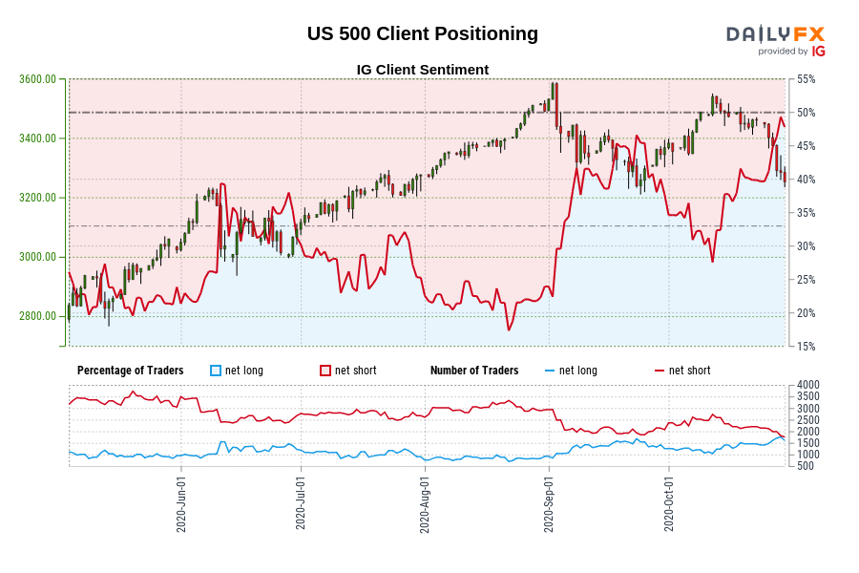The image size is (859, 573).
Task: Click the red net short number line marker
Action: [659, 371]
